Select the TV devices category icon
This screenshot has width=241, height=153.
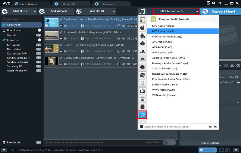pos(142,91)
